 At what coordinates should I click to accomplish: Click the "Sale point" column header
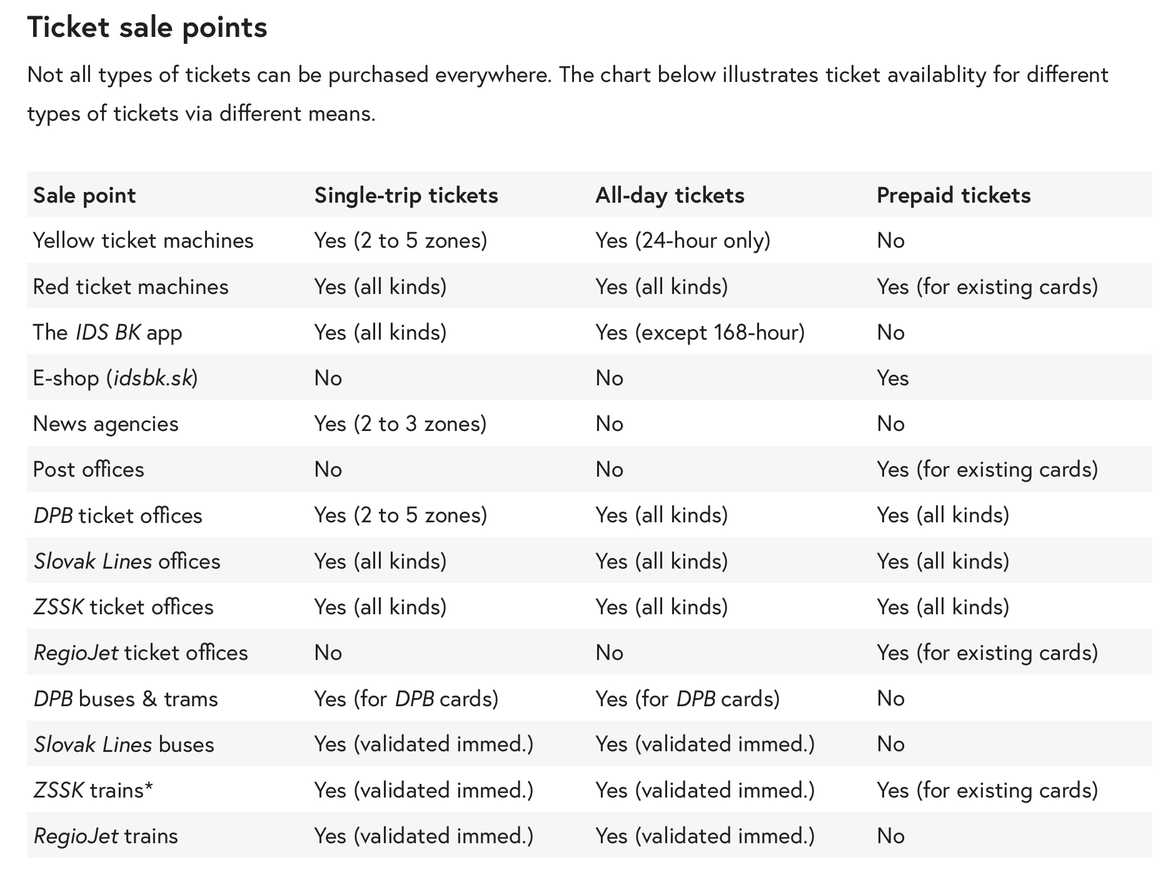(84, 195)
